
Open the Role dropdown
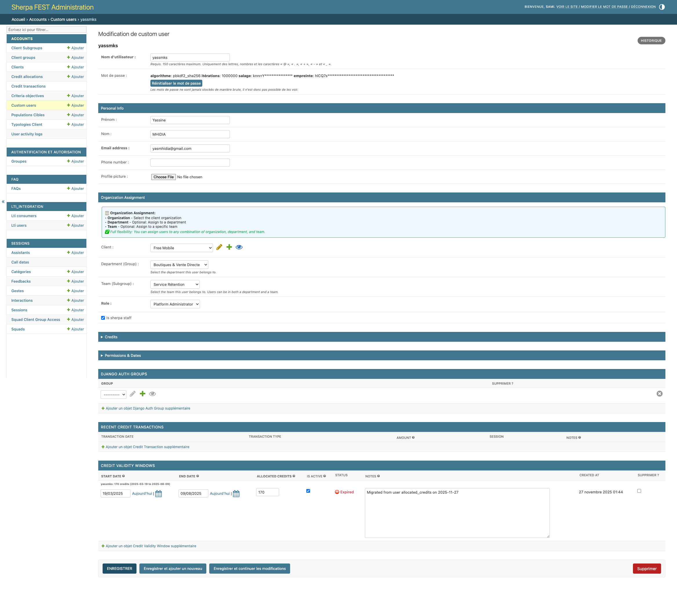[175, 304]
